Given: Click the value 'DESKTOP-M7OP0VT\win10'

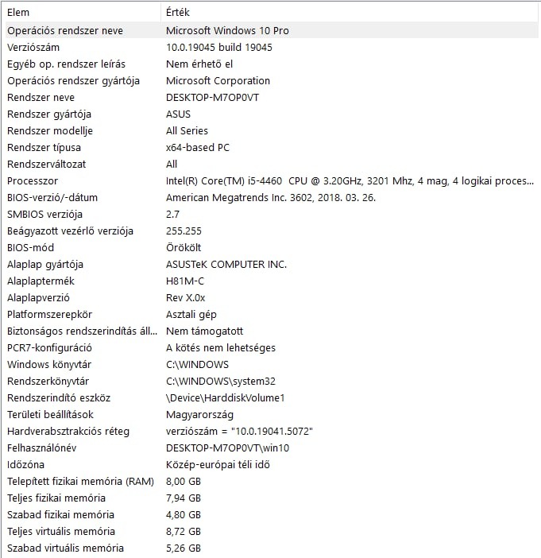Looking at the screenshot, I should point(228,448).
